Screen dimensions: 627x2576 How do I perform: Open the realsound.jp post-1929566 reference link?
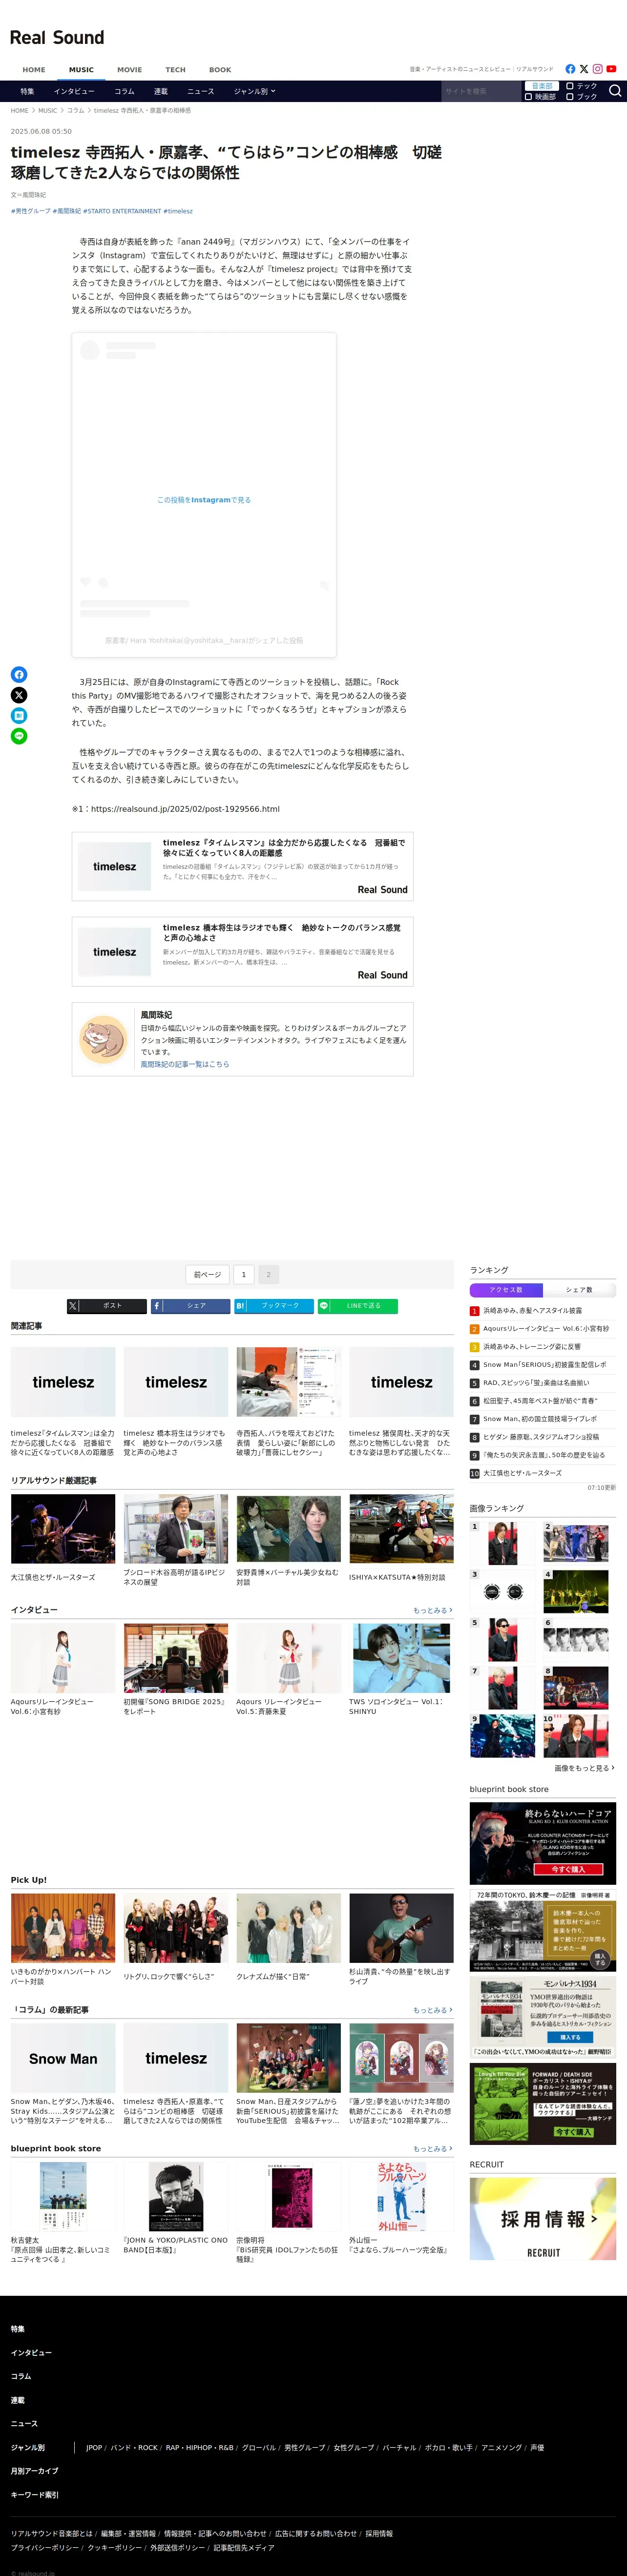point(185,809)
